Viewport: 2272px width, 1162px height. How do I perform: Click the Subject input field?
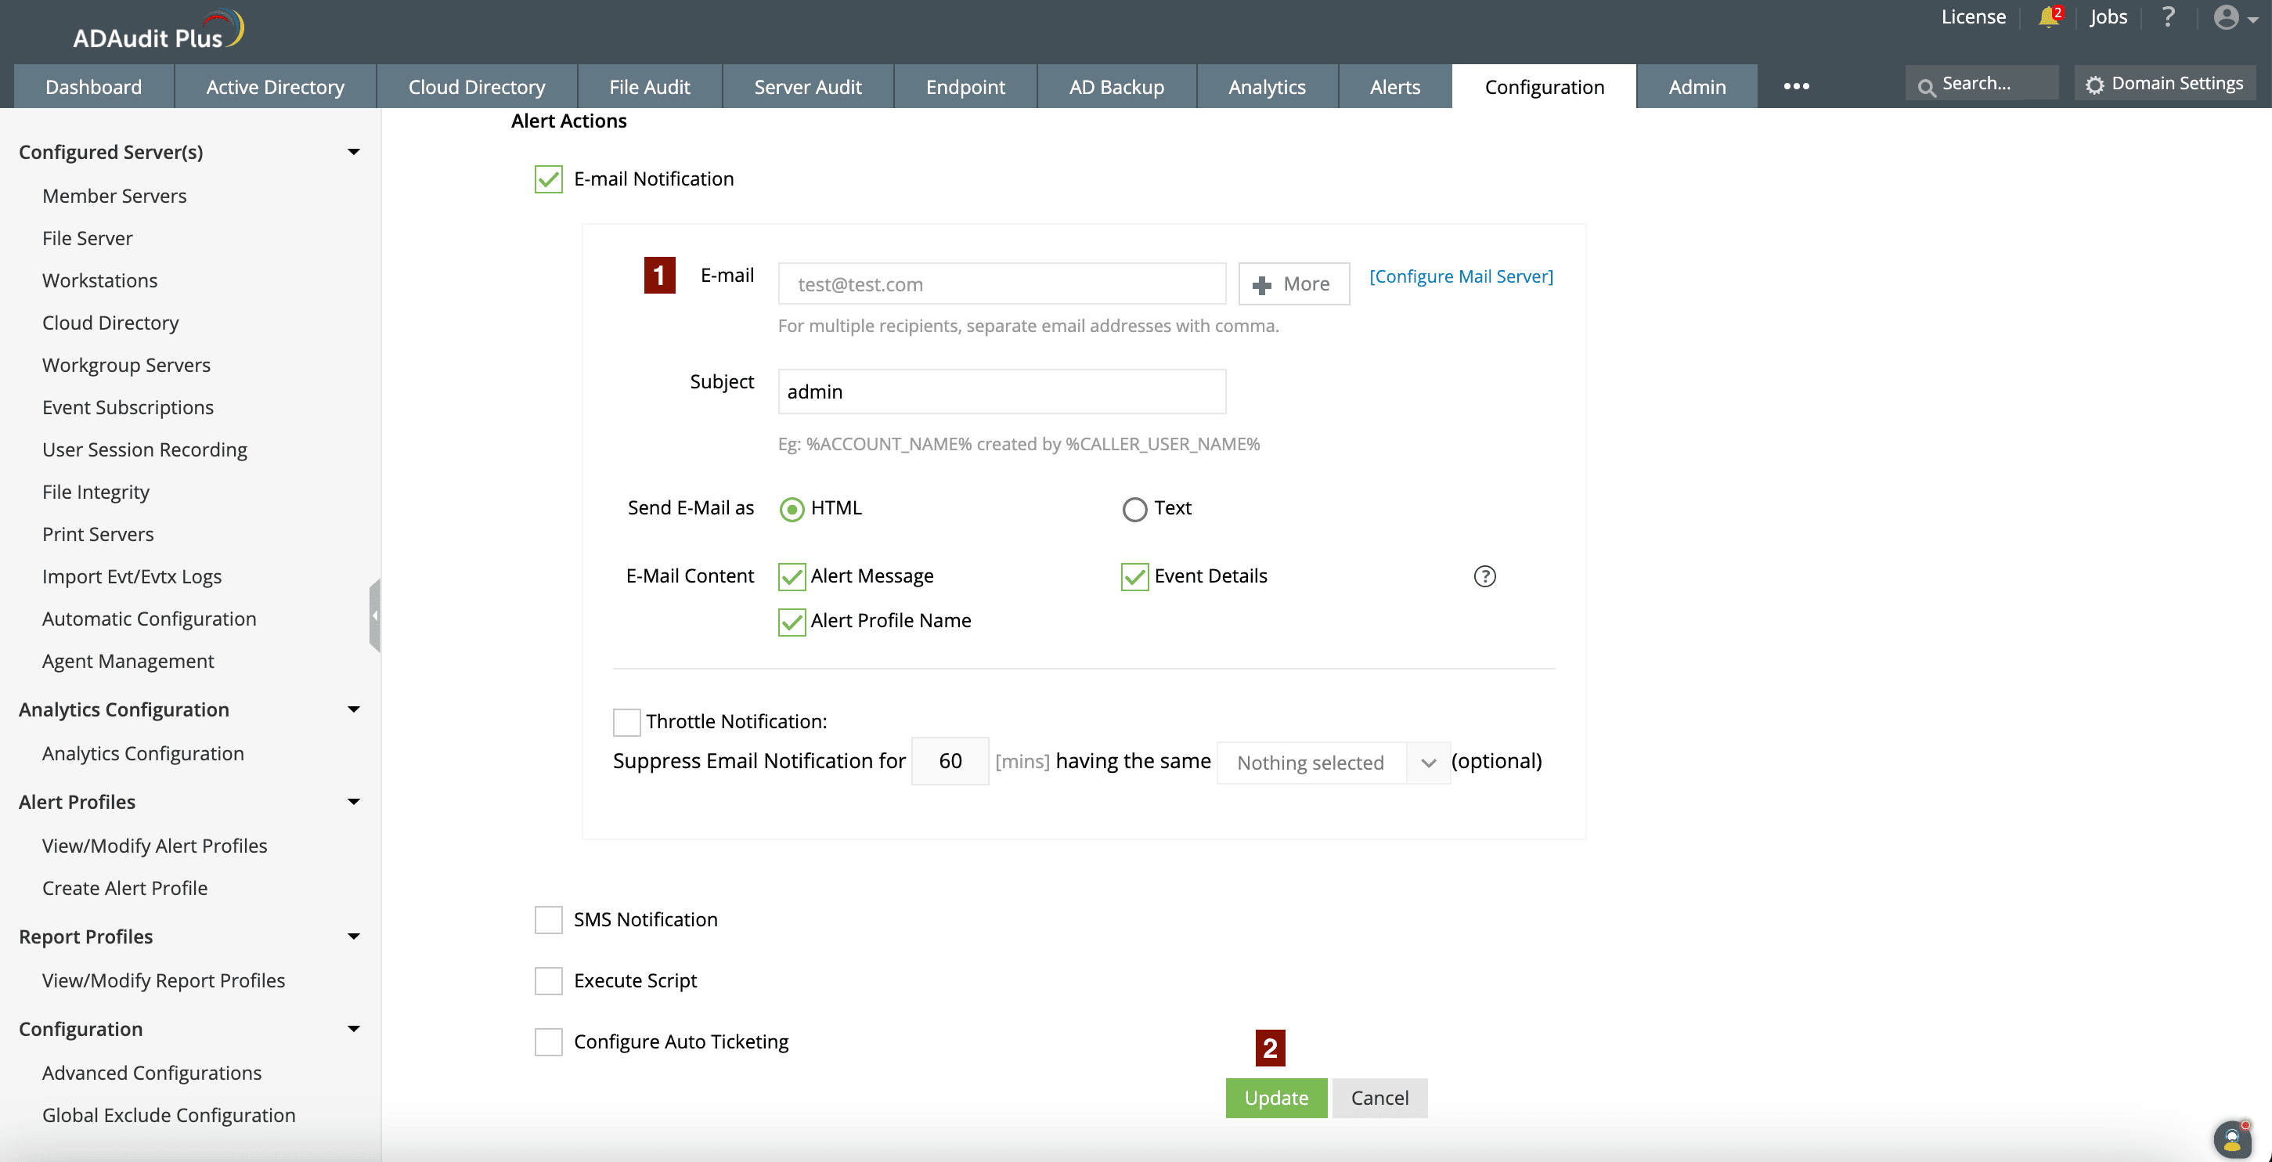coord(1001,392)
